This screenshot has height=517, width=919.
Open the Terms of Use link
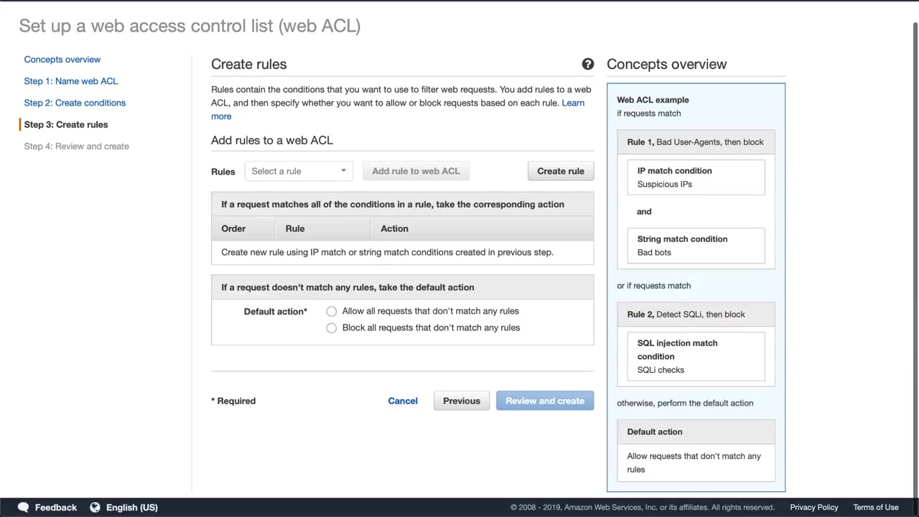876,508
